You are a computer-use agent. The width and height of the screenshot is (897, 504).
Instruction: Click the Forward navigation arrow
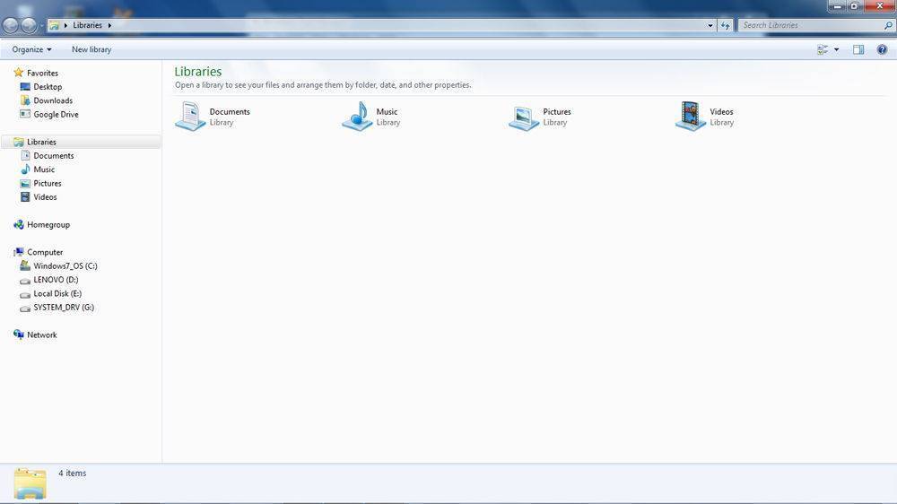click(x=29, y=25)
